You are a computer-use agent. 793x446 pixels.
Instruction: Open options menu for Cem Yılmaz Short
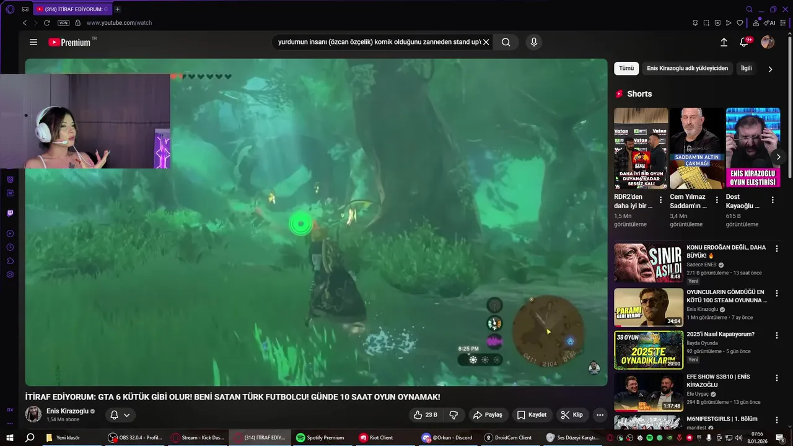[x=717, y=200]
